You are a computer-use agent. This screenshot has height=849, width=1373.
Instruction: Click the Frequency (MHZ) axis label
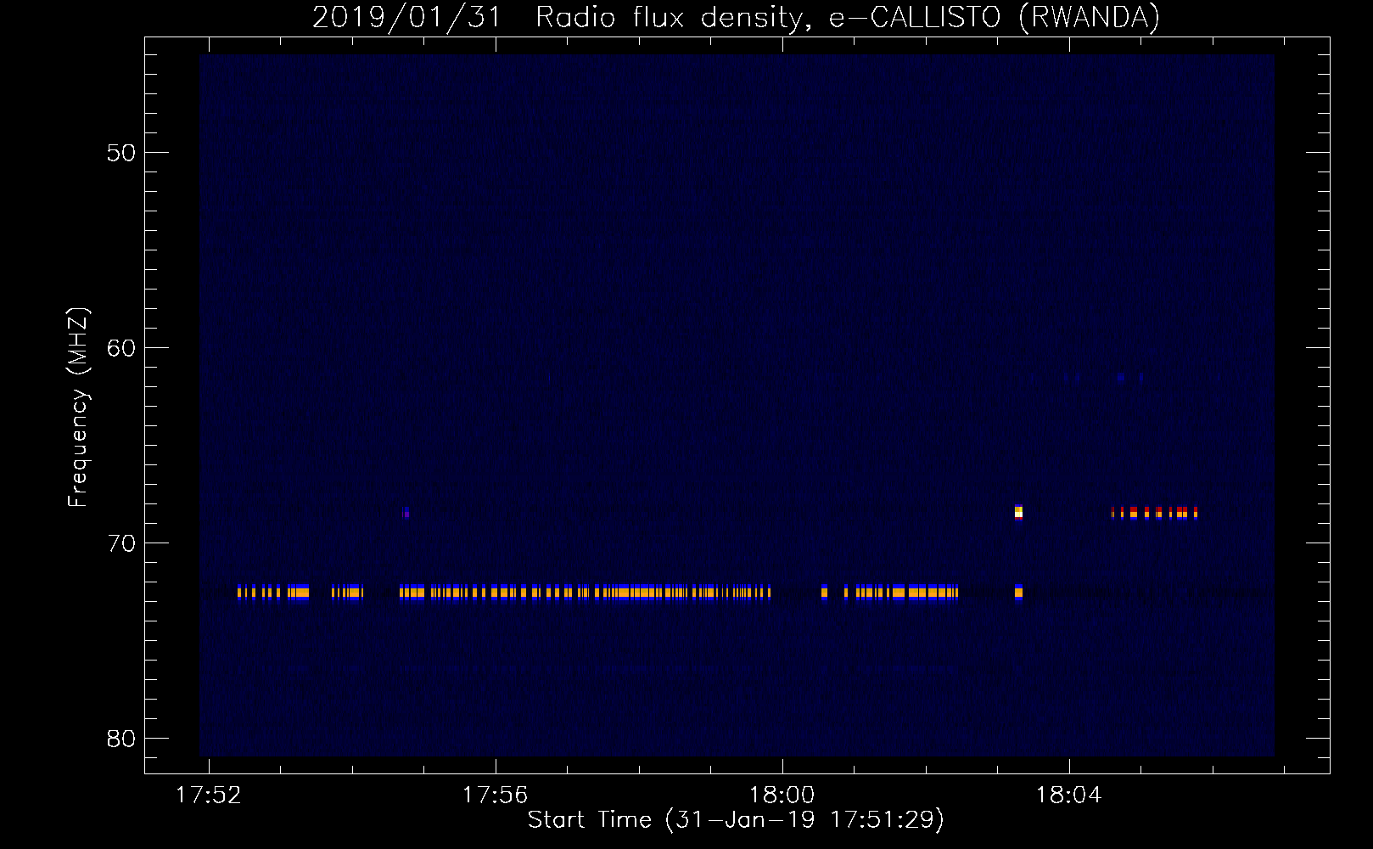click(x=77, y=408)
